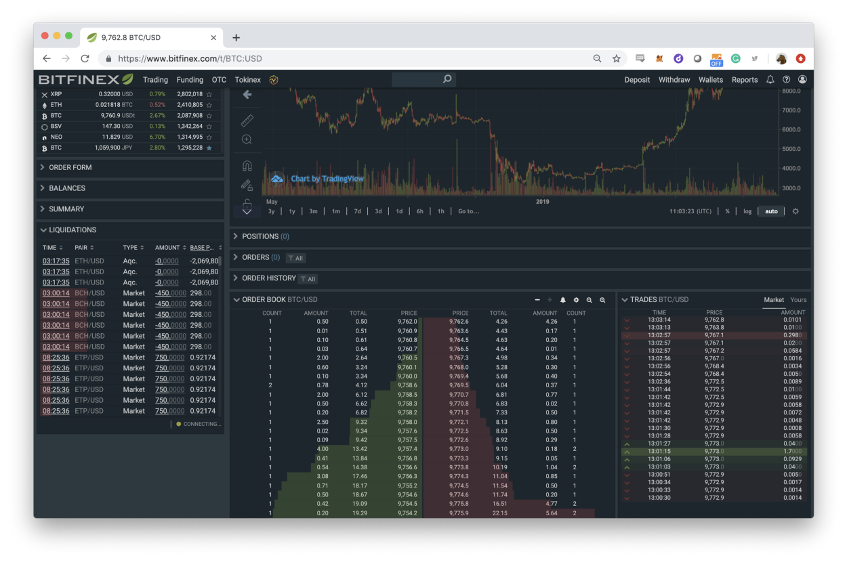Open order book settings gear
The height and width of the screenshot is (562, 847).
click(576, 300)
